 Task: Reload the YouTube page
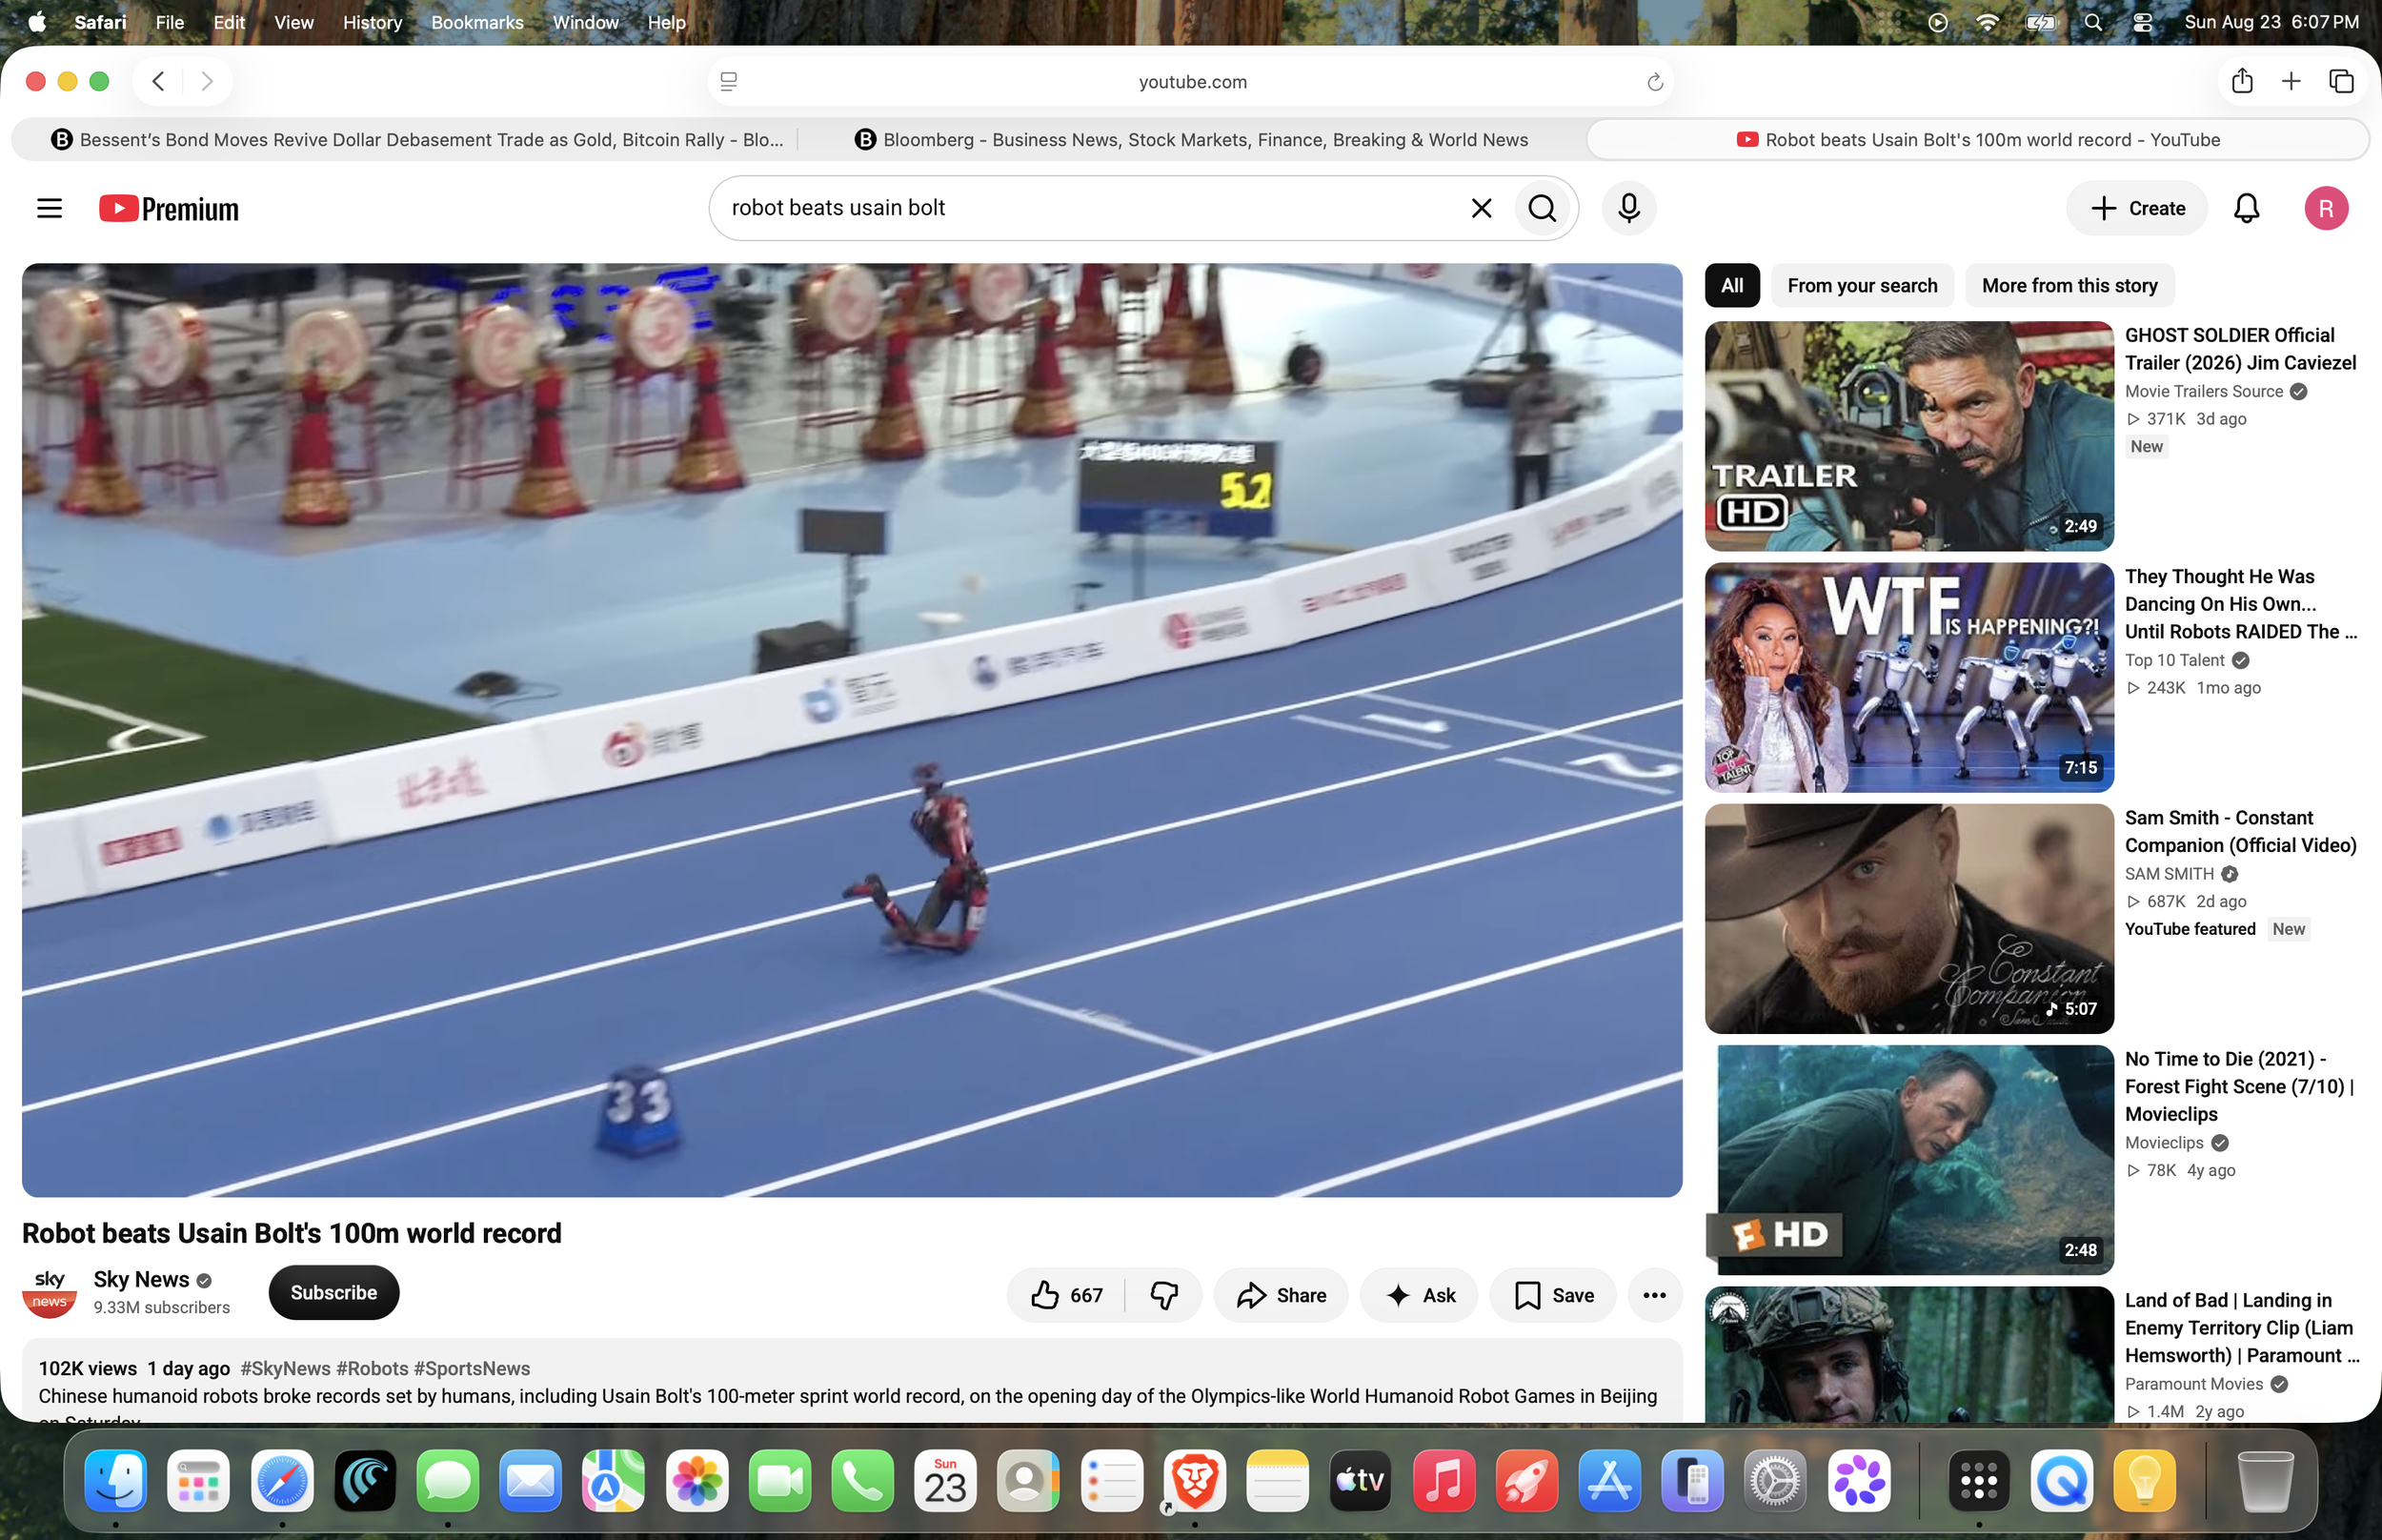click(x=1655, y=82)
